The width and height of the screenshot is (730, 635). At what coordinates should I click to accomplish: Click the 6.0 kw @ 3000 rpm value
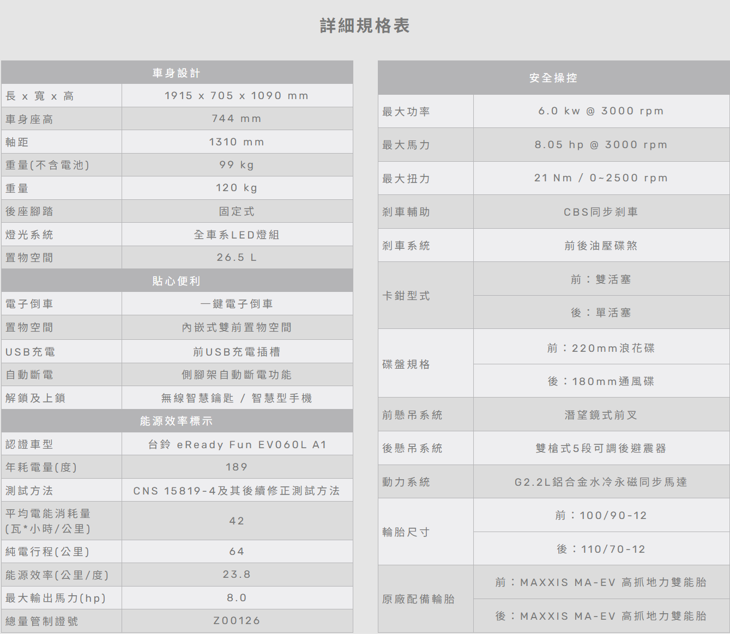click(x=601, y=111)
